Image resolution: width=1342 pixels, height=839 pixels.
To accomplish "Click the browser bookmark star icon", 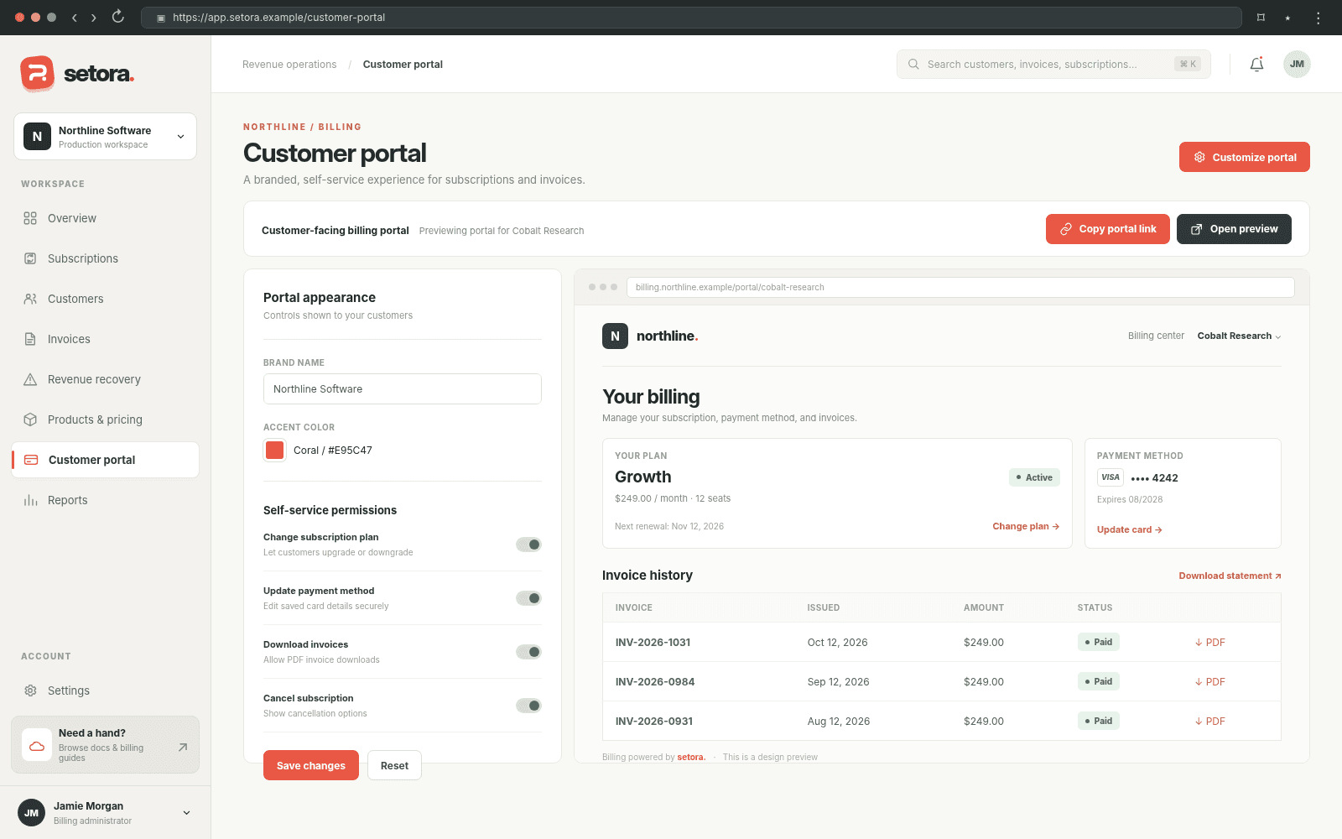I will 1287,18.
